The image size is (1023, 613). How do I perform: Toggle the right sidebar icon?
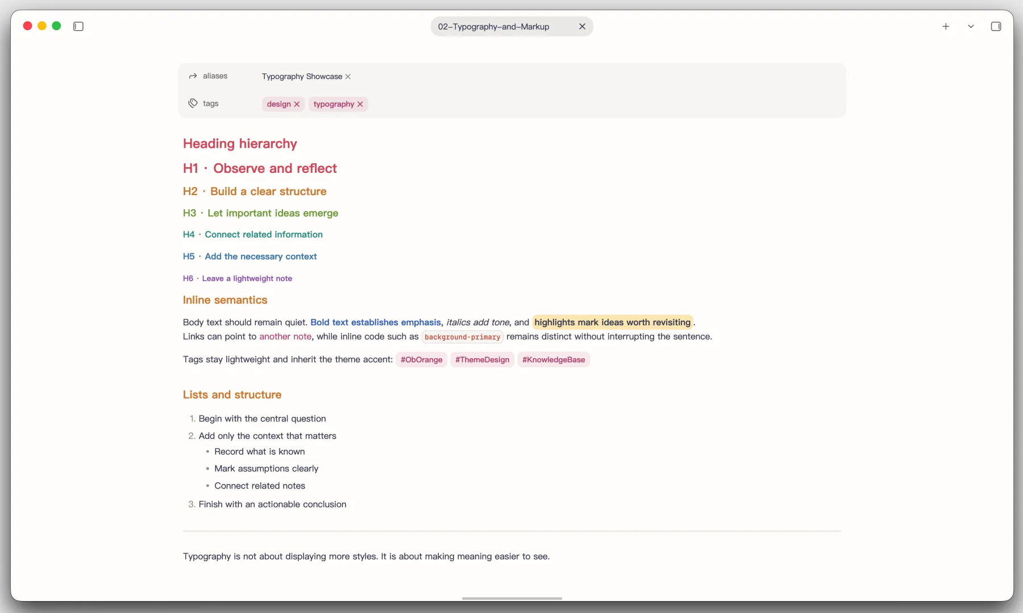pos(996,26)
